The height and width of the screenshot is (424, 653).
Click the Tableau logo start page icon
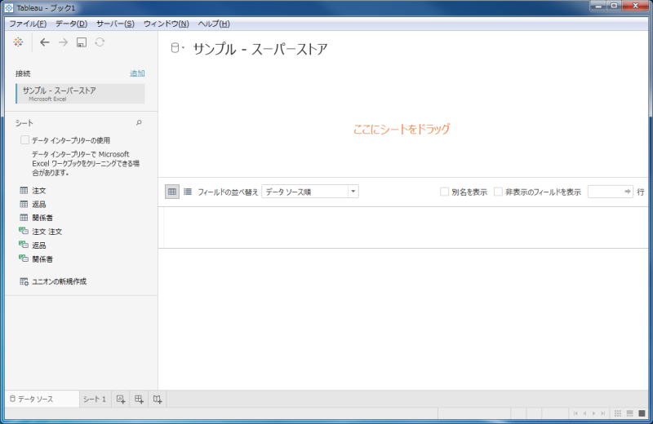coord(18,42)
